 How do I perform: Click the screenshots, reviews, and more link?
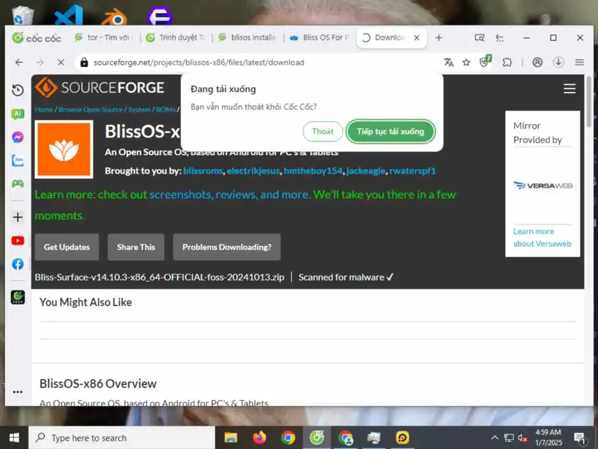[229, 195]
